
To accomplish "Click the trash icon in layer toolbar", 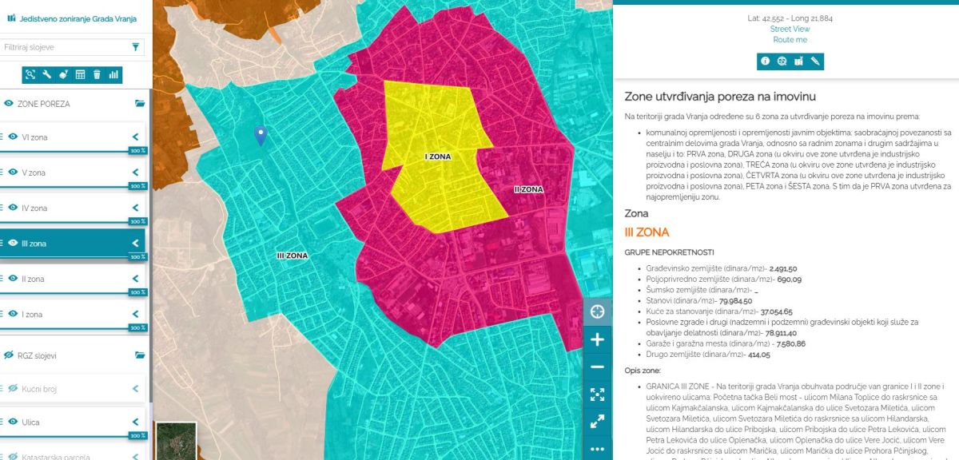I will point(97,74).
